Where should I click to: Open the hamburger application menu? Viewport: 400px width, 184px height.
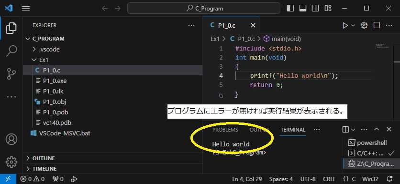(x=26, y=9)
